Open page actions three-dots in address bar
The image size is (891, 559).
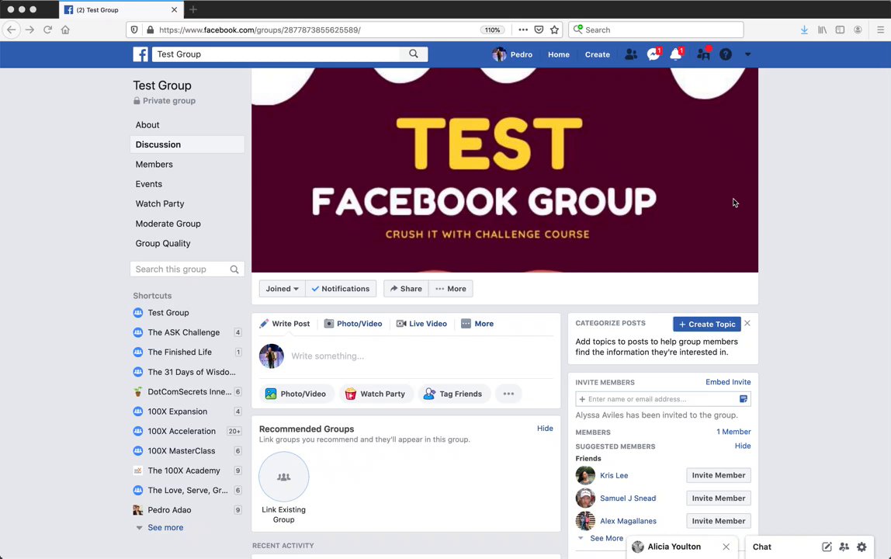pyautogui.click(x=523, y=30)
